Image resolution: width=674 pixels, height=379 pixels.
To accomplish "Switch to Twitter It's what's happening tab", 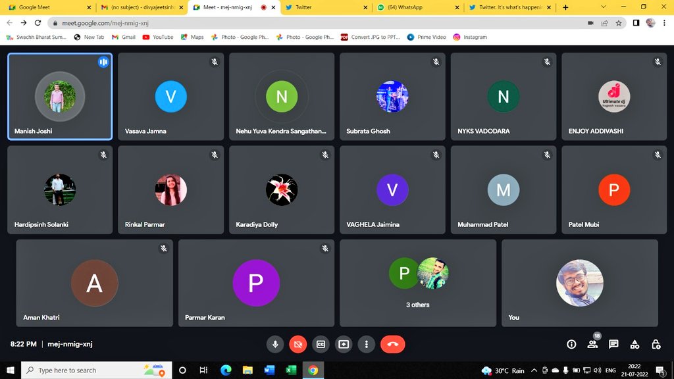I will point(510,7).
